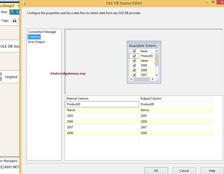The width and height of the screenshot is (224, 174).
Task: Edit the 2008 output column cell
Action: (x=176, y=133)
